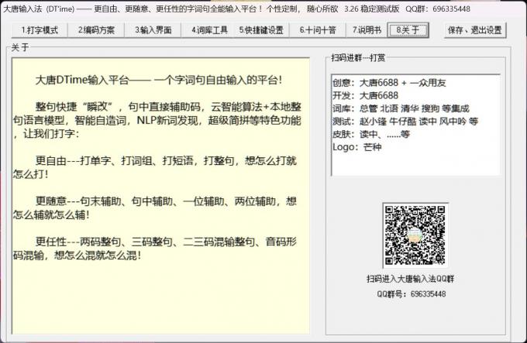Go to the 5.快捷键设置 tab
The height and width of the screenshot is (343, 527).
261,30
